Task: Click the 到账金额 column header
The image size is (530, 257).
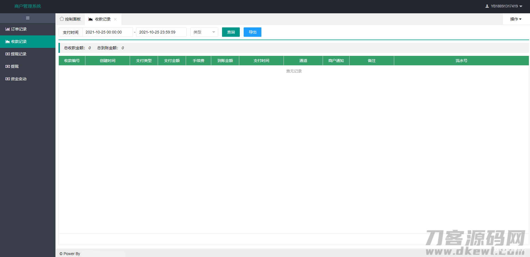Action: 225,61
